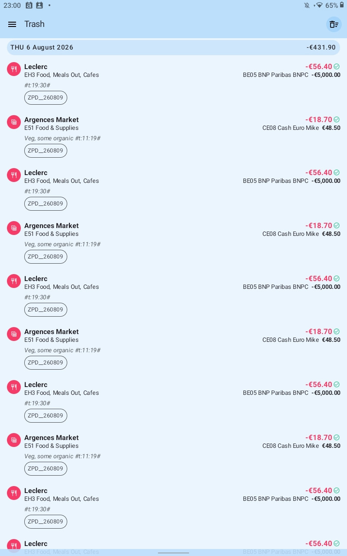347x556 pixels.
Task: Tap the -€431.90 daily total
Action: pyautogui.click(x=321, y=47)
